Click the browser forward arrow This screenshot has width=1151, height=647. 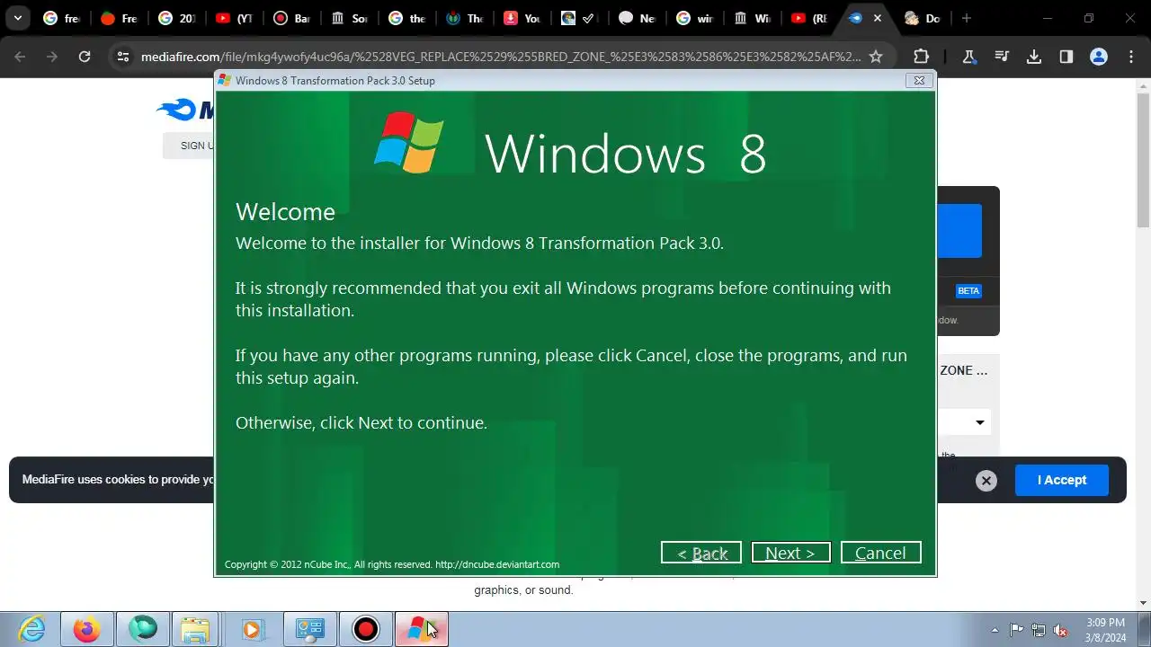52,57
